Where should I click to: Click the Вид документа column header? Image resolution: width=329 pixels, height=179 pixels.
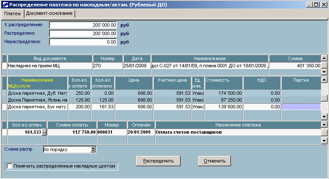coord(50,58)
